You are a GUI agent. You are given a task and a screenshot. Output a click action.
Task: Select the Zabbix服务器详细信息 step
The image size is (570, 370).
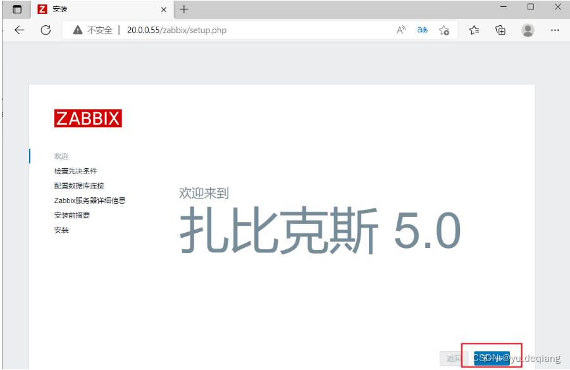pyautogui.click(x=90, y=200)
